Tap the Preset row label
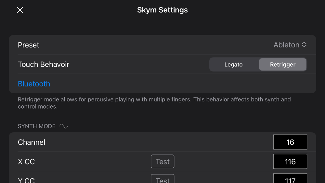 29,45
